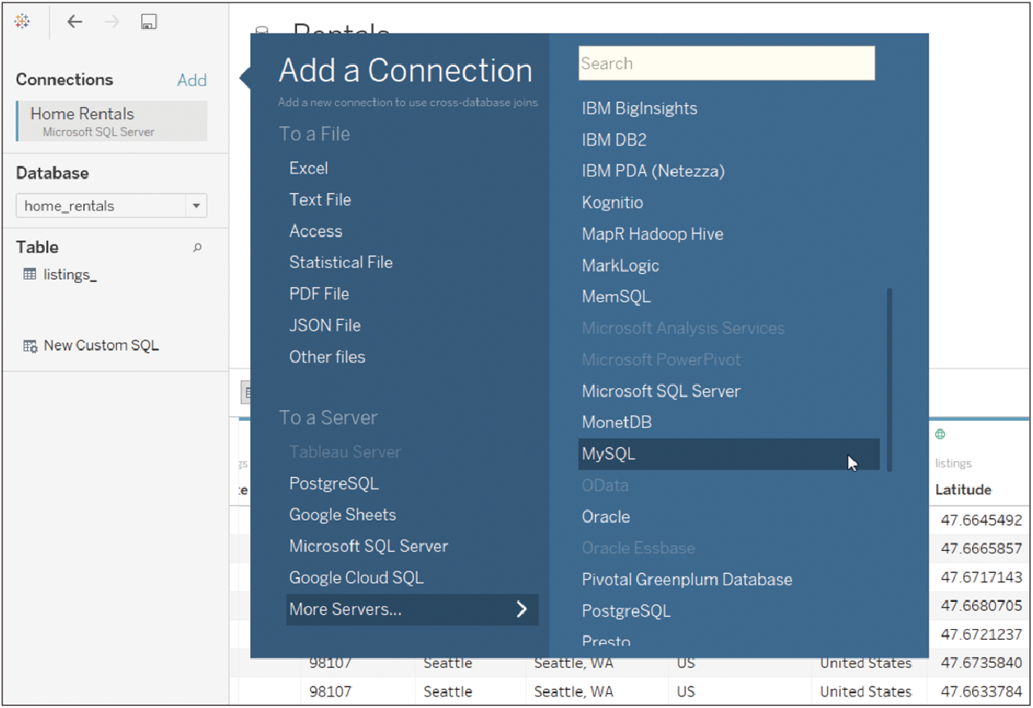The width and height of the screenshot is (1033, 708).
Task: Choose Text File connection
Action: pyautogui.click(x=320, y=199)
